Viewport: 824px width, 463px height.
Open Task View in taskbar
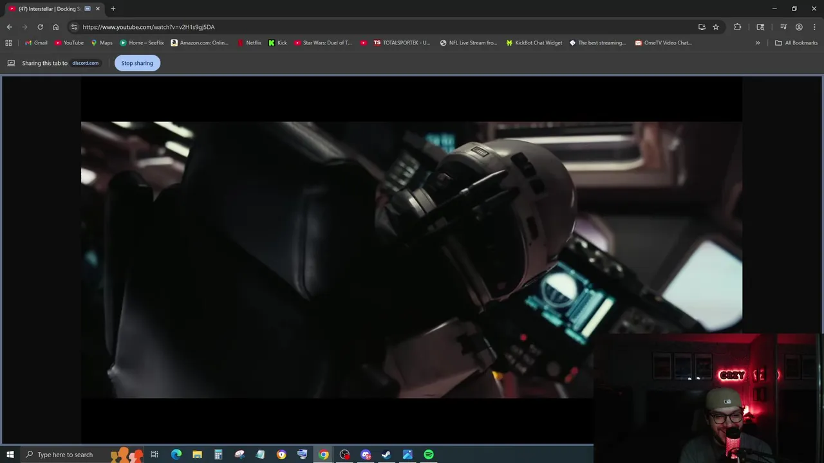[154, 455]
